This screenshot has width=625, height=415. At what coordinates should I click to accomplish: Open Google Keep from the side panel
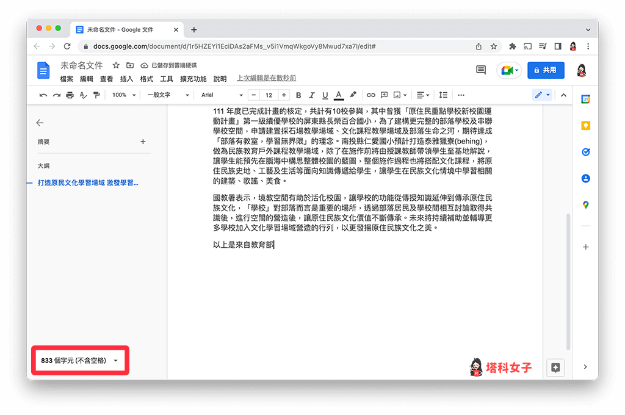585,125
